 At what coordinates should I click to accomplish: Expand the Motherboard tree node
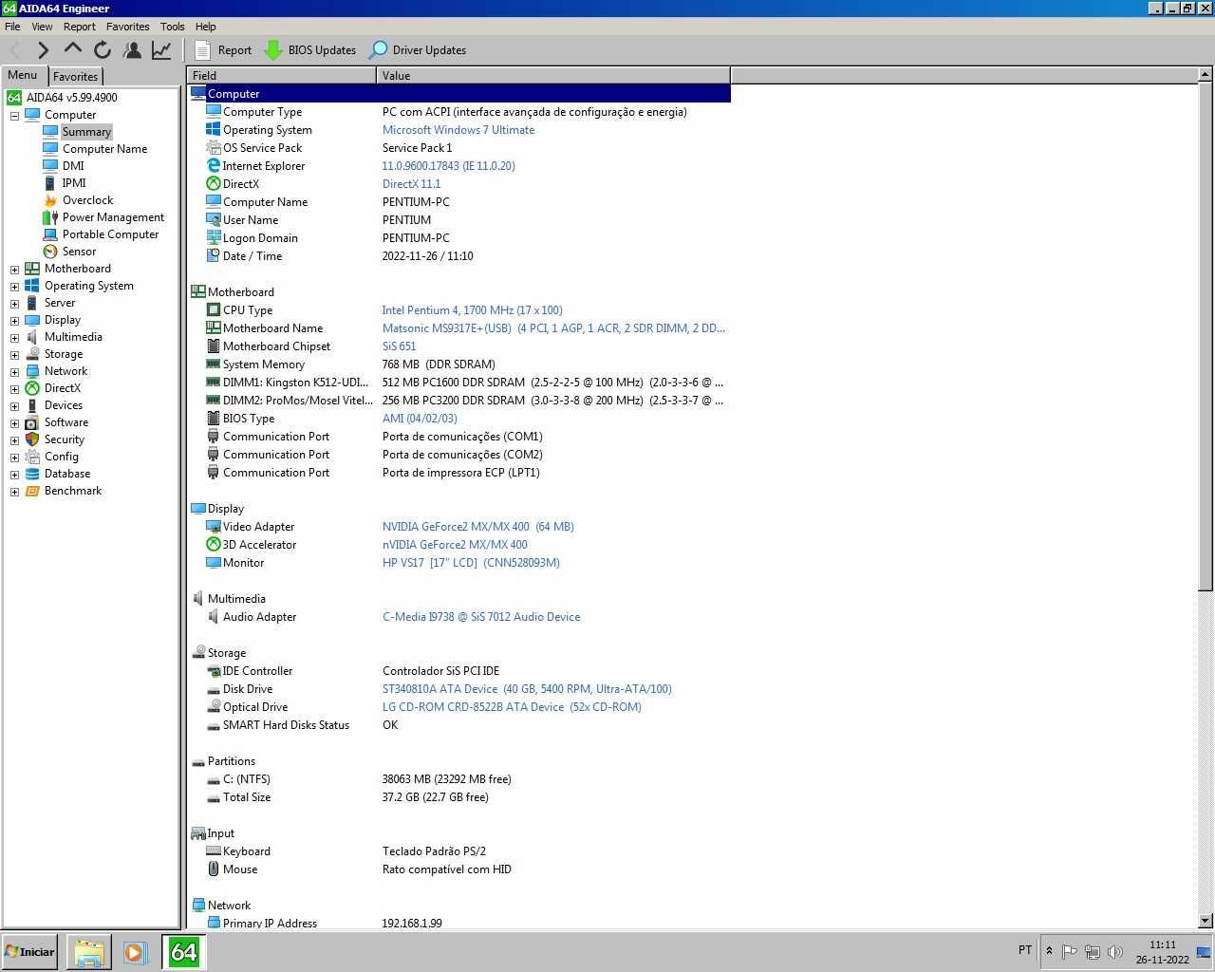point(14,270)
